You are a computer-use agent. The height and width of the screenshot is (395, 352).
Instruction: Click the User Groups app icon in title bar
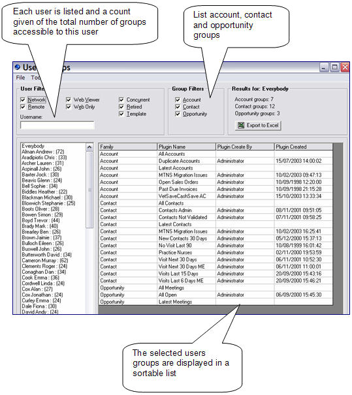coord(18,67)
